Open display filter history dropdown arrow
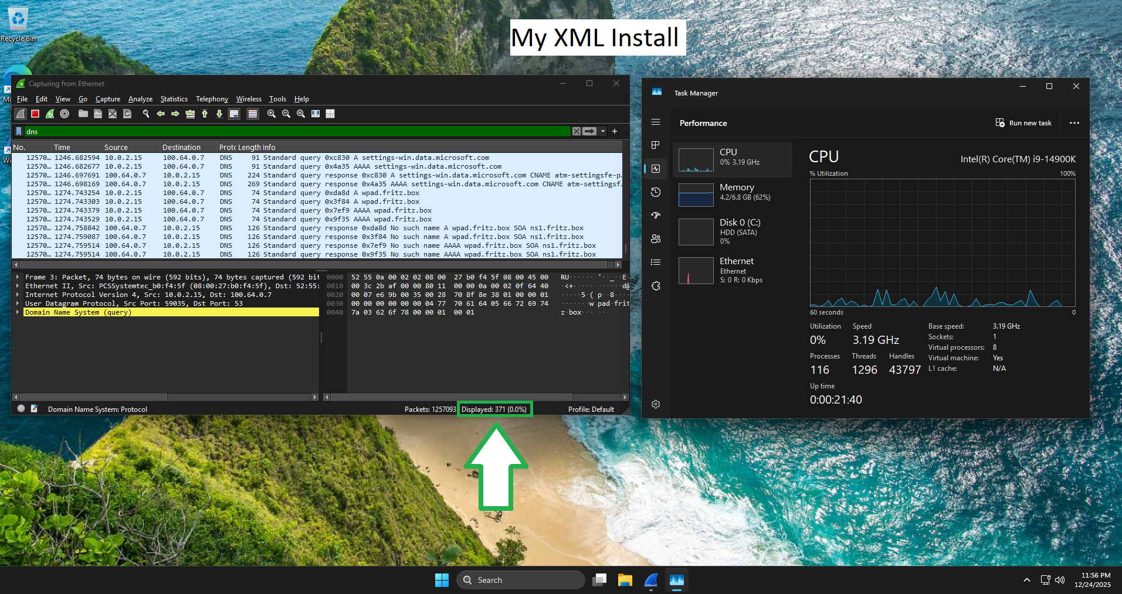Viewport: 1122px width, 594px height. [x=603, y=131]
